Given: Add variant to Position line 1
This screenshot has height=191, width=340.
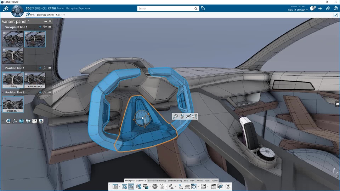Looking at the screenshot, I should pos(40,68).
